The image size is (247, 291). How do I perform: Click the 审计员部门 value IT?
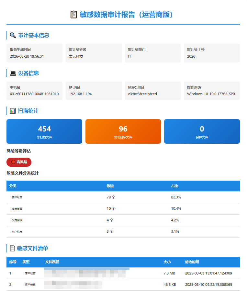click(129, 56)
